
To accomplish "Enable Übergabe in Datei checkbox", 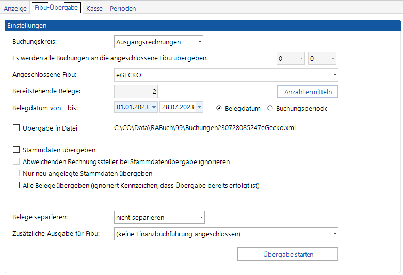I will pos(16,127).
